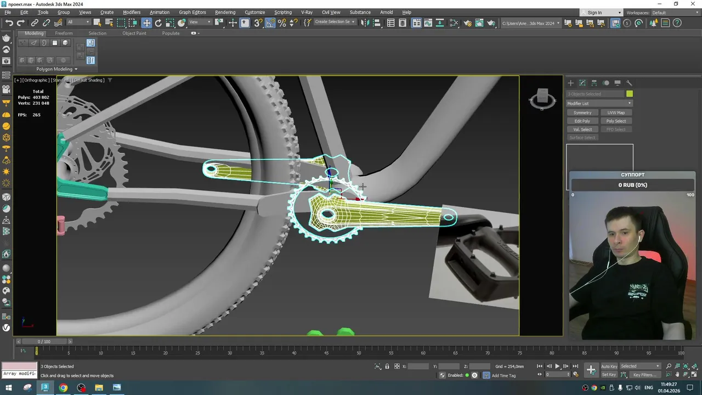Open the reference coordinate View dropdown

(x=200, y=22)
